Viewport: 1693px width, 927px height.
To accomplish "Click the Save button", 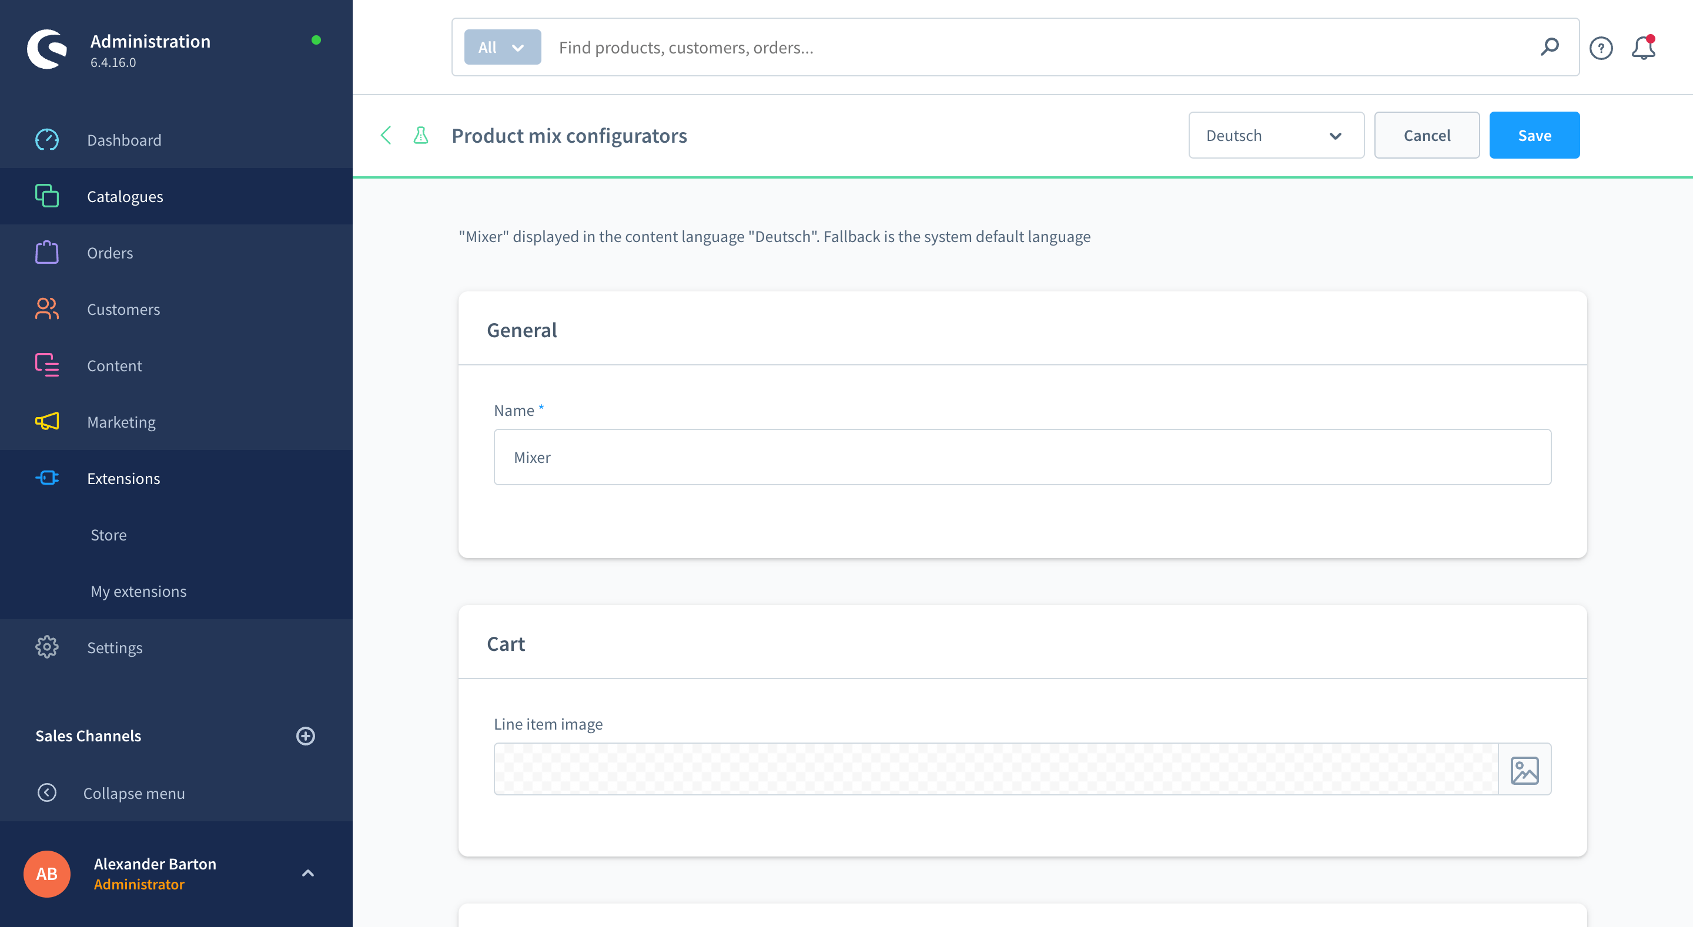I will [x=1534, y=135].
